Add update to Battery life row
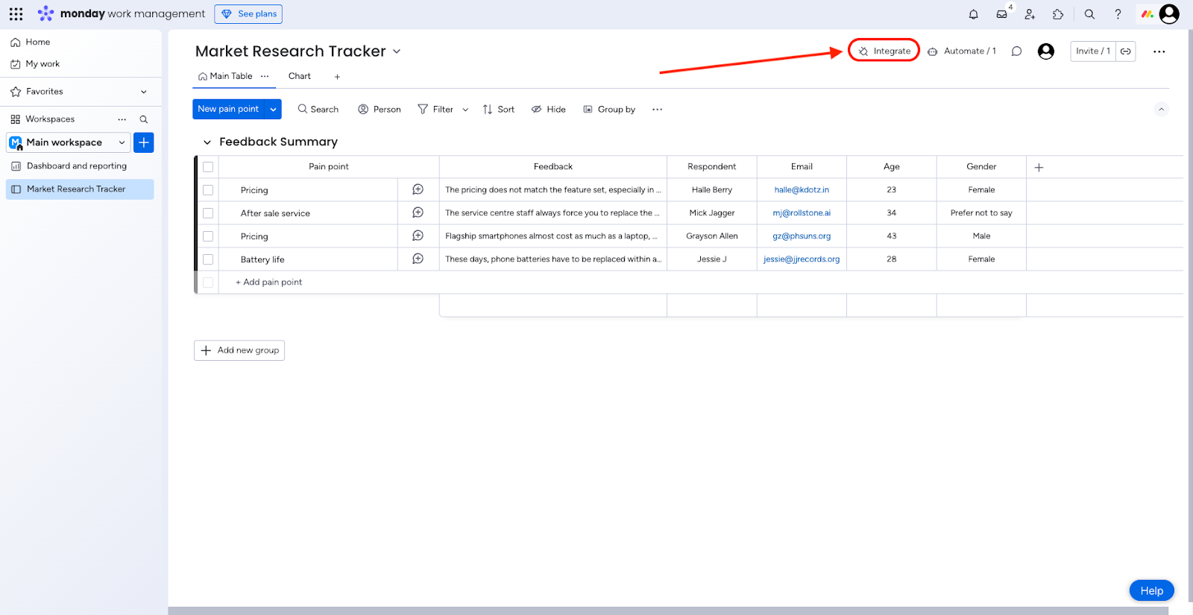The height and width of the screenshot is (615, 1193). pyautogui.click(x=418, y=259)
